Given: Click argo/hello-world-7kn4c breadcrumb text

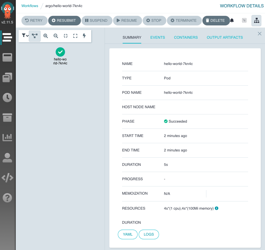Looking at the screenshot, I should click(64, 6).
